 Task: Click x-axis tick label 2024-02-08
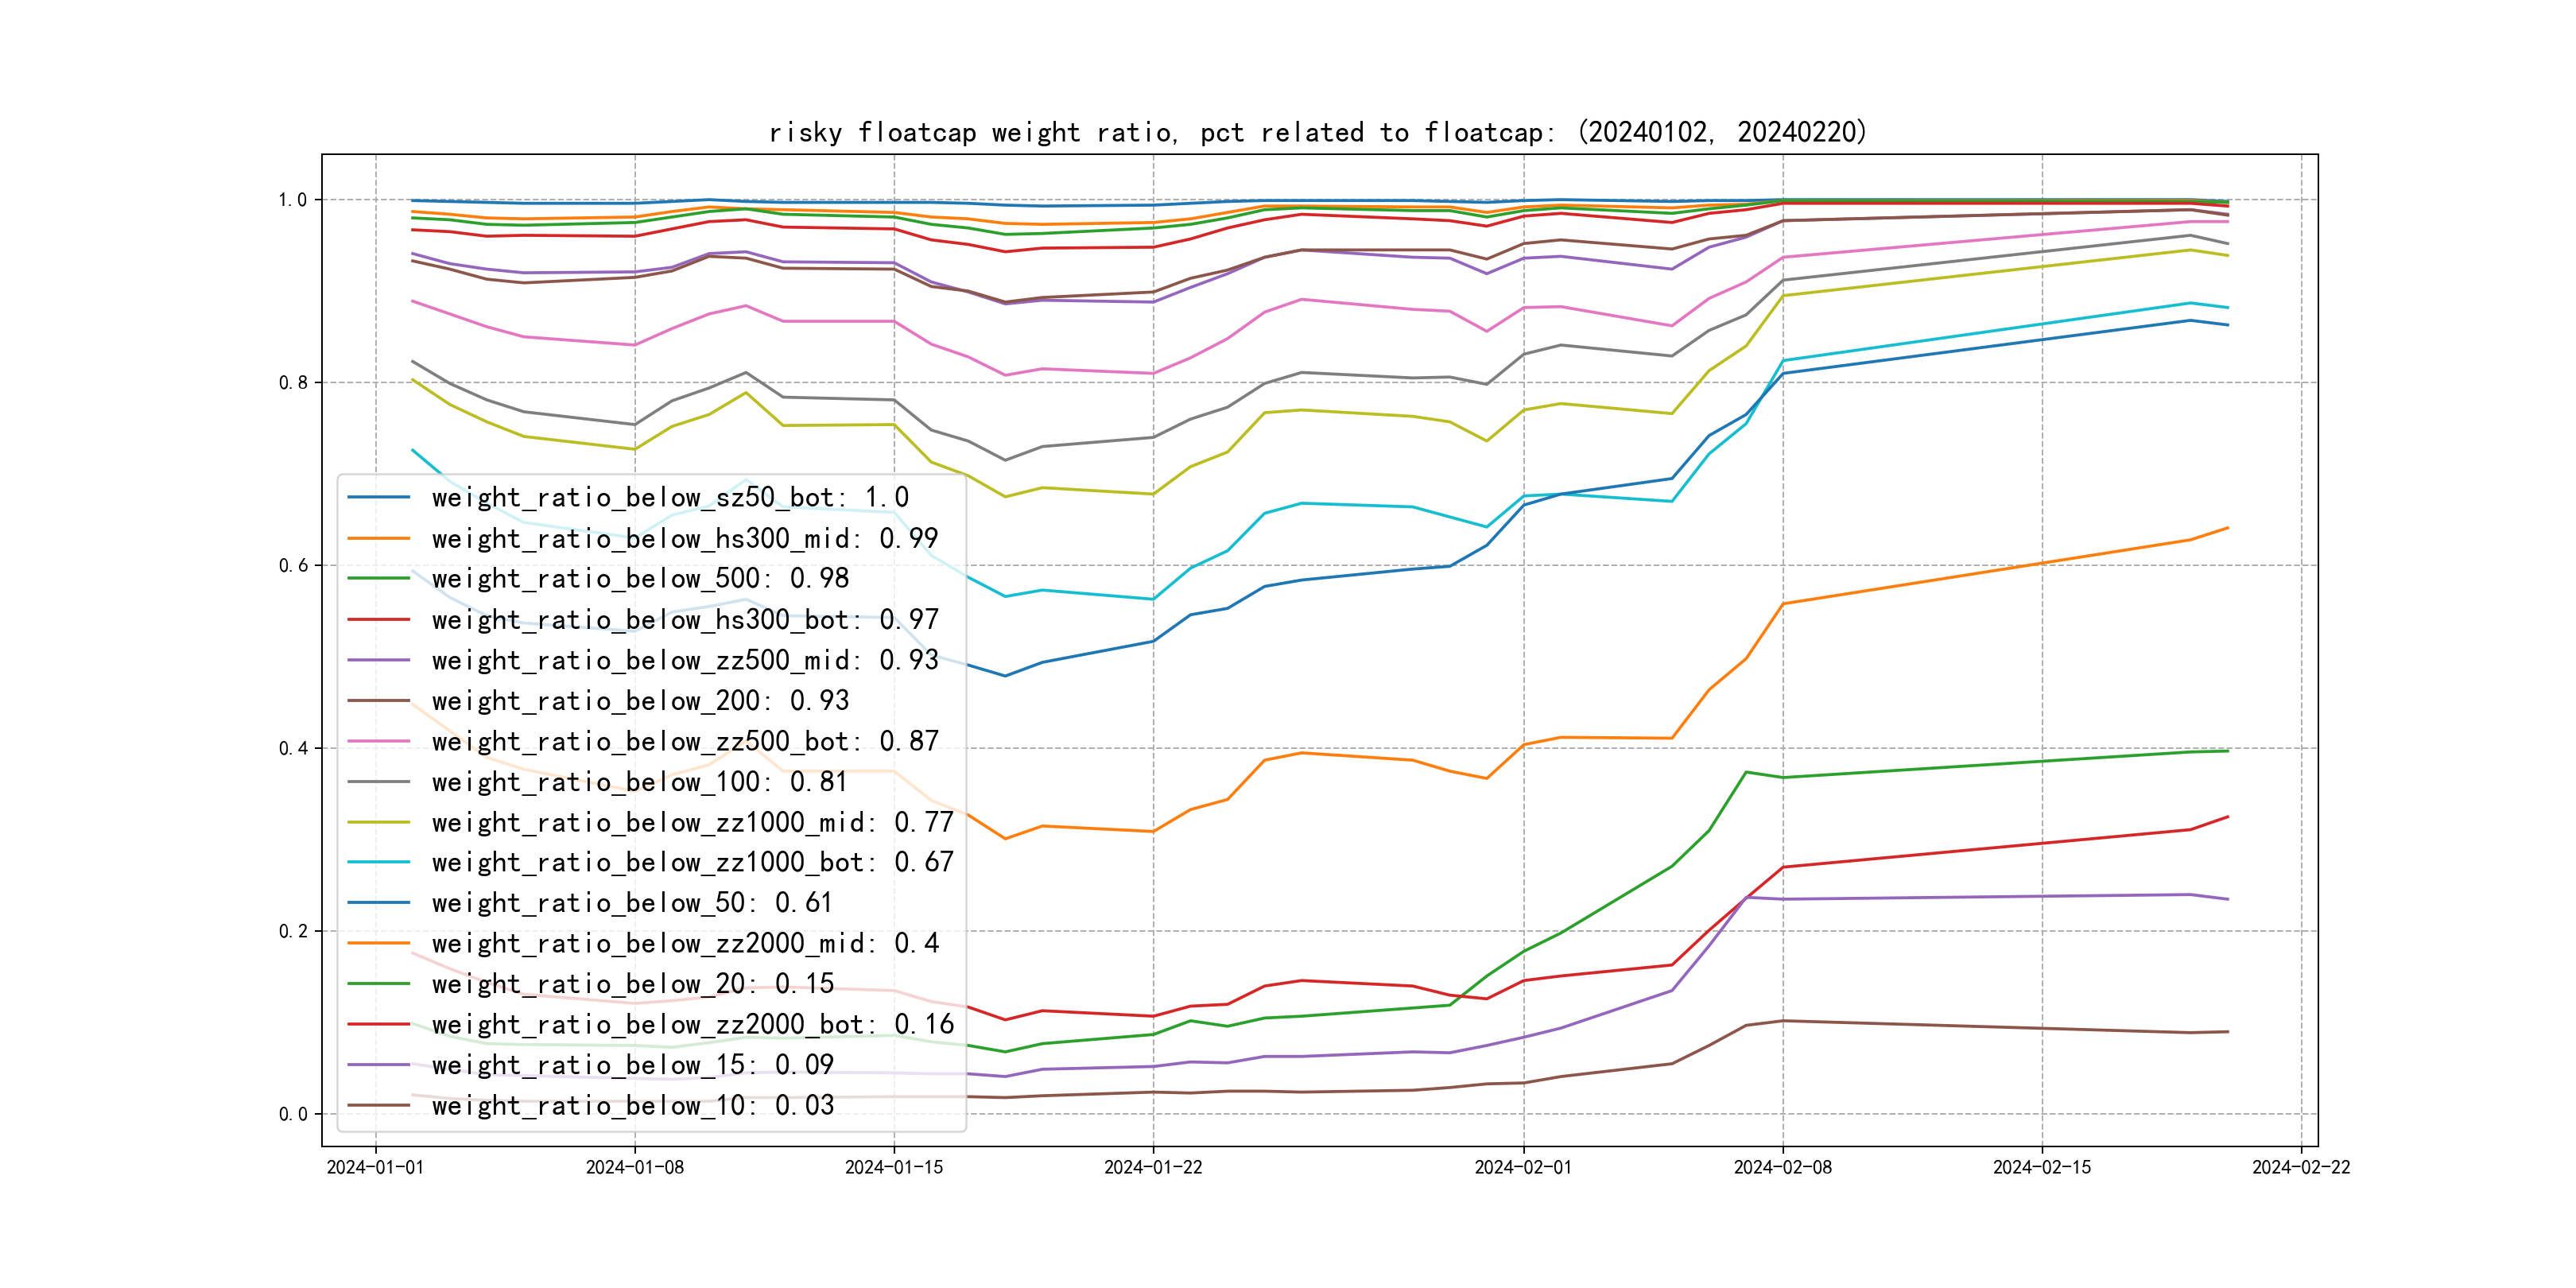click(x=1782, y=1167)
